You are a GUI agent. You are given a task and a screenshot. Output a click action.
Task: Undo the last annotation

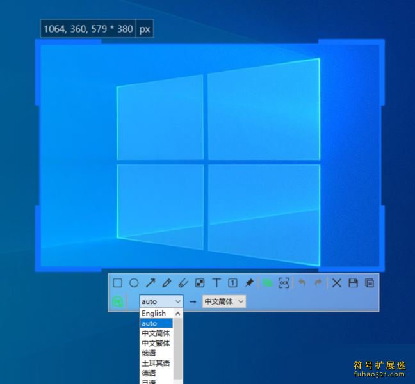(x=302, y=283)
